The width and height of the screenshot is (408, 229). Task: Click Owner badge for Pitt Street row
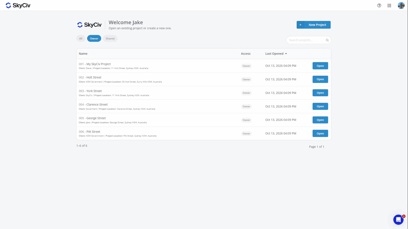click(x=246, y=134)
